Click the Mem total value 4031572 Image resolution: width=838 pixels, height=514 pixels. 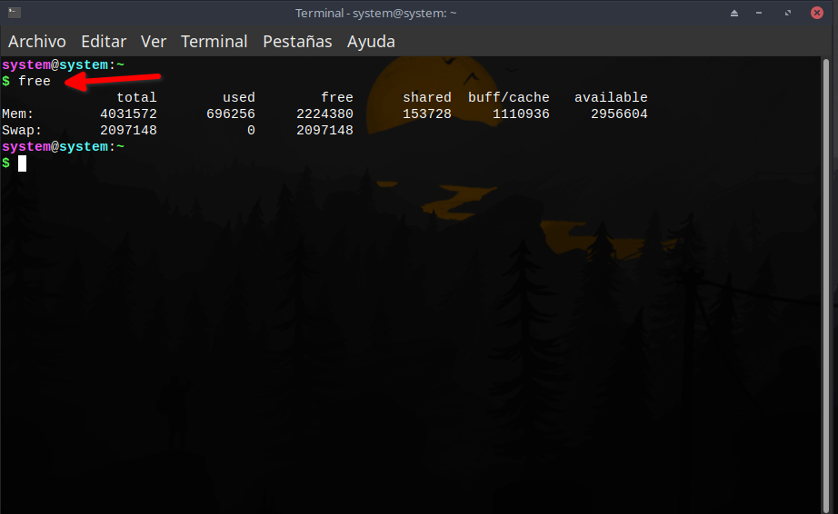[129, 114]
